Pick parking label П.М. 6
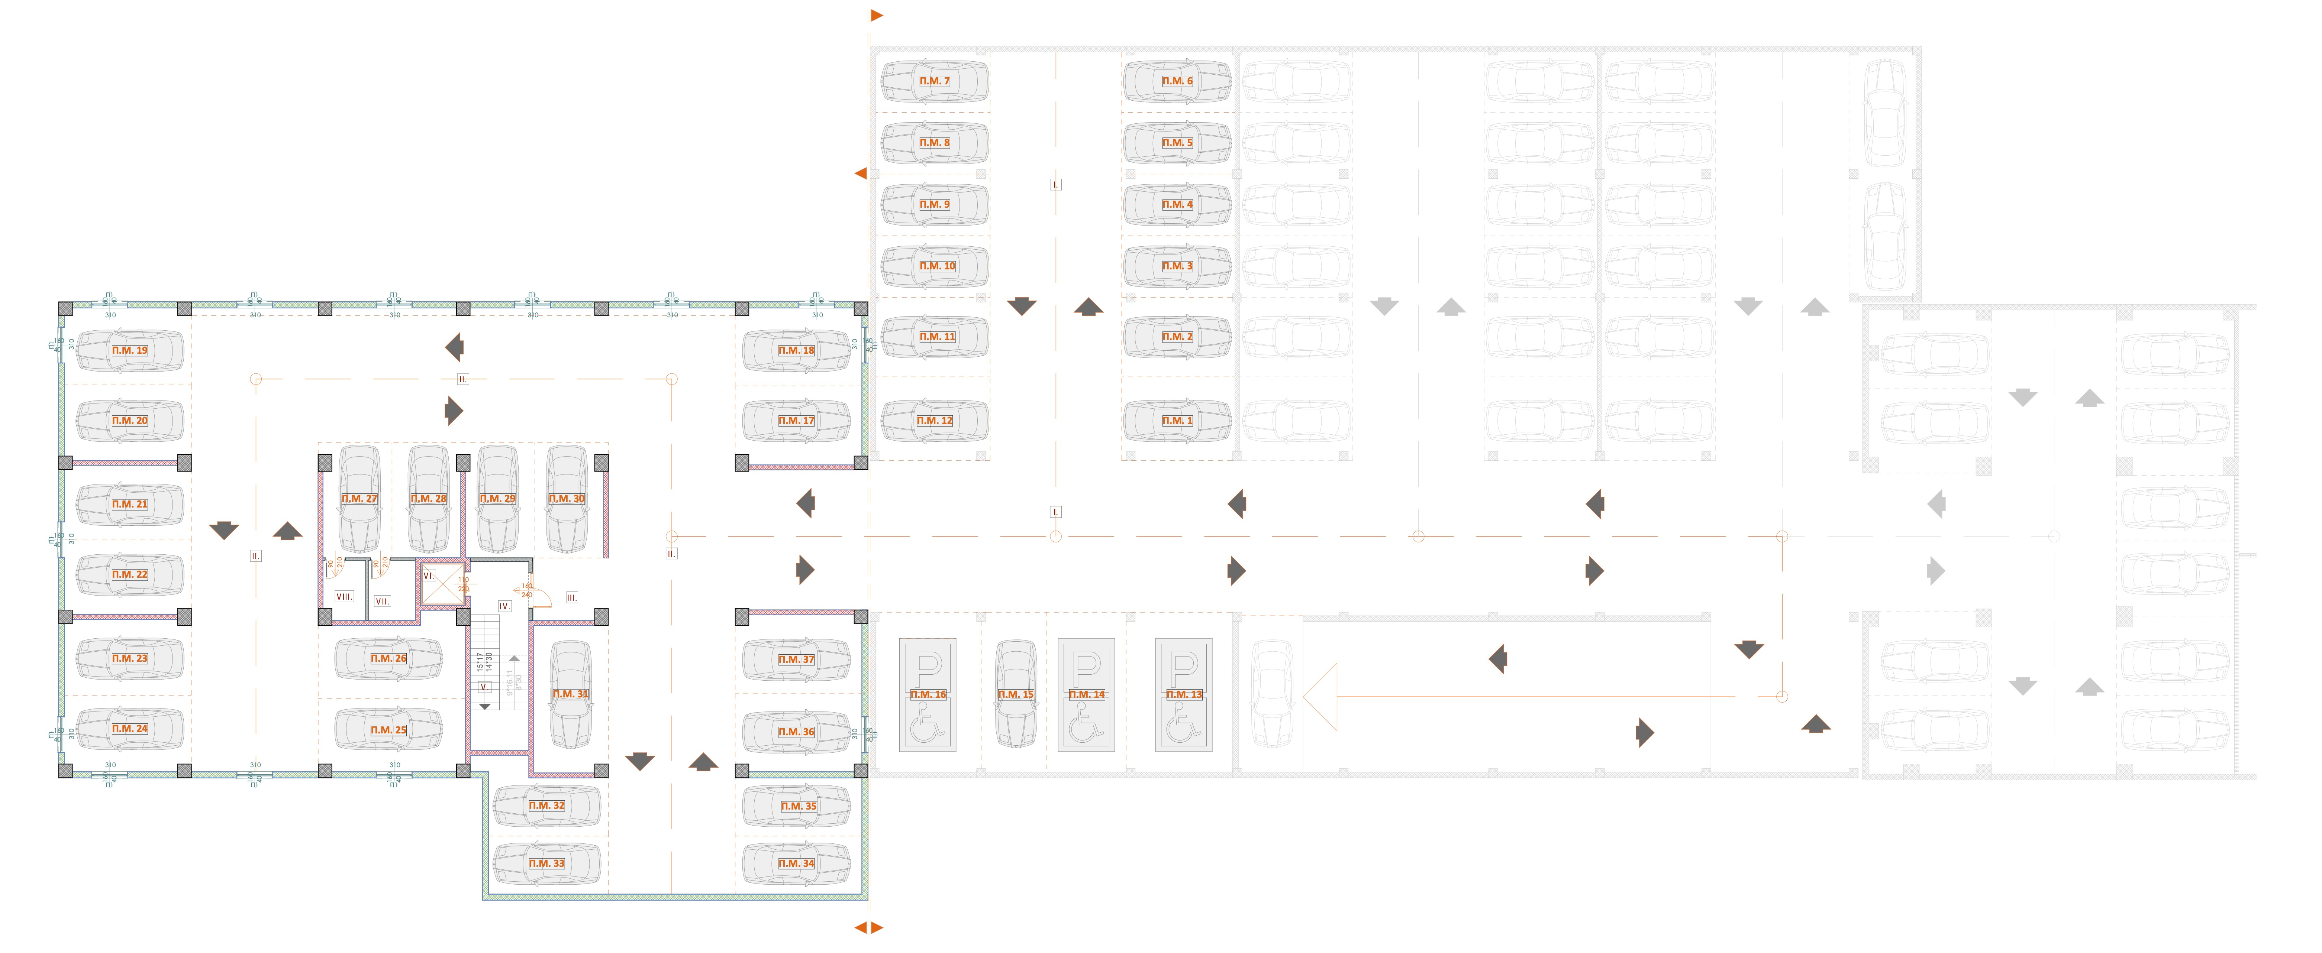This screenshot has width=2322, height=953. point(1177,81)
